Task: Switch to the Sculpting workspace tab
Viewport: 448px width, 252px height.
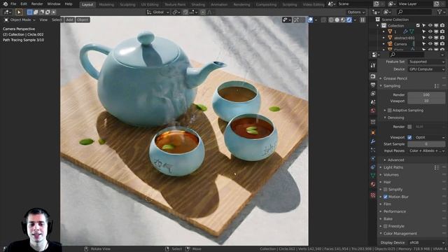Action: (x=127, y=5)
